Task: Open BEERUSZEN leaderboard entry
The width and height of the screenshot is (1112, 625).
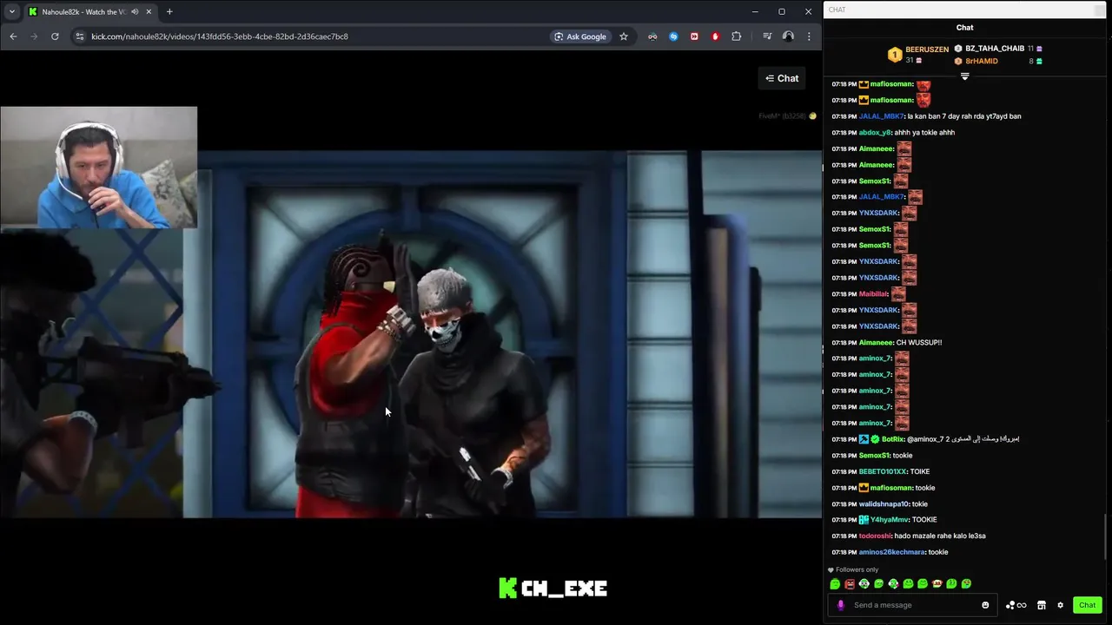Action: 919,55
